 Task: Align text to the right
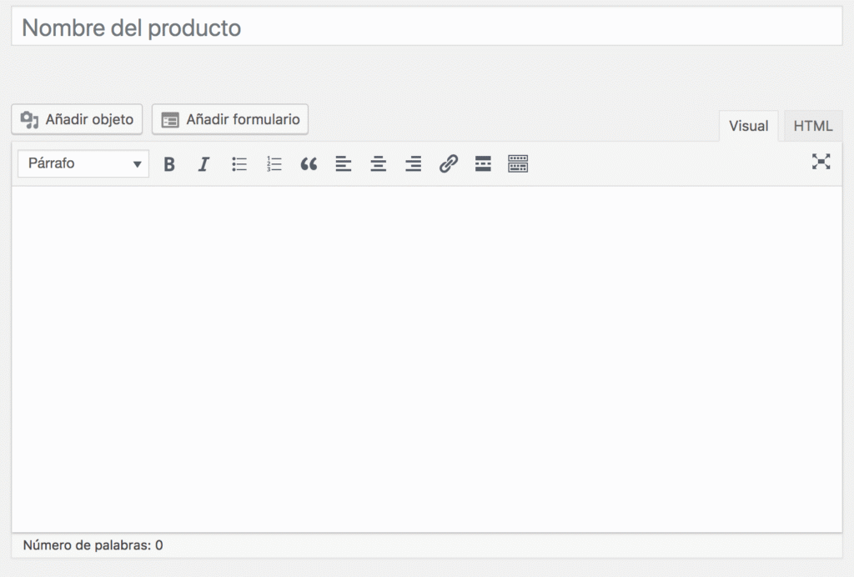(414, 164)
